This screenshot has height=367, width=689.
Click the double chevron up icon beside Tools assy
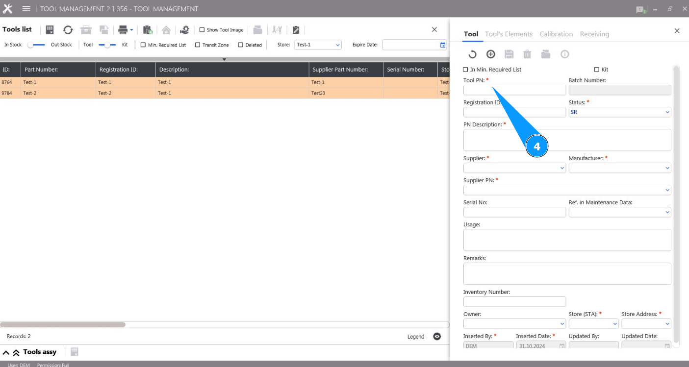click(16, 352)
